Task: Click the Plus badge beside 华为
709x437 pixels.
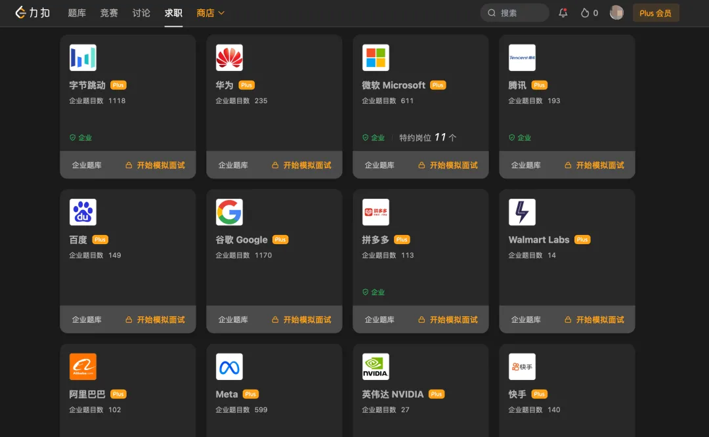Action: (246, 85)
